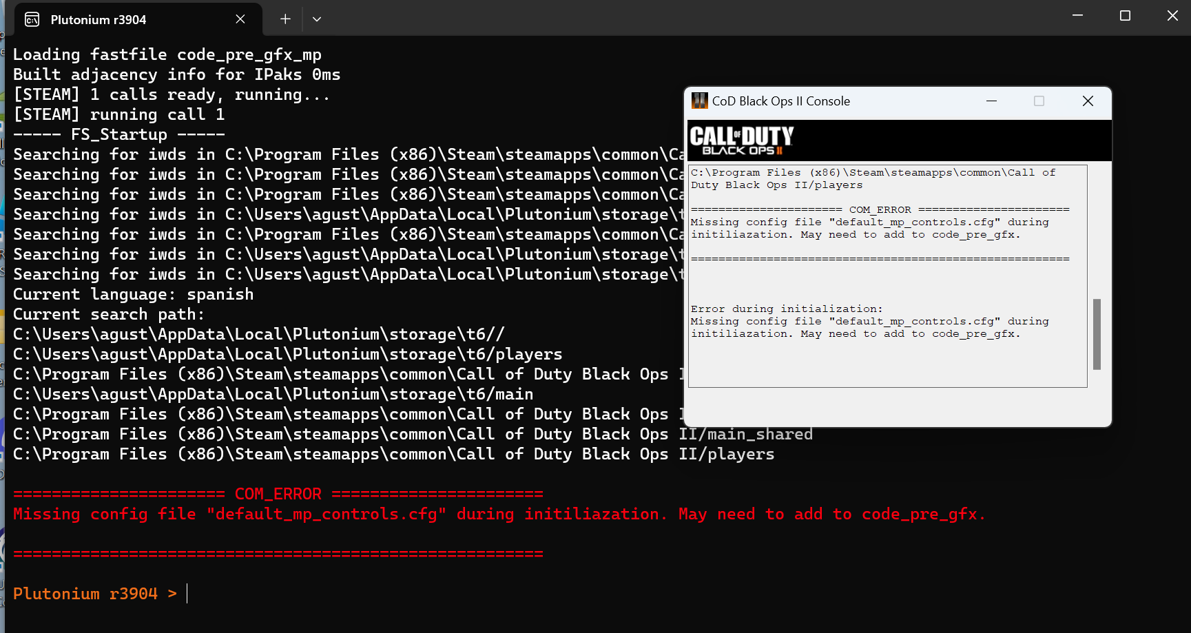Minimize the CoD Black Ops II Console
This screenshot has height=633, width=1191.
pos(992,101)
